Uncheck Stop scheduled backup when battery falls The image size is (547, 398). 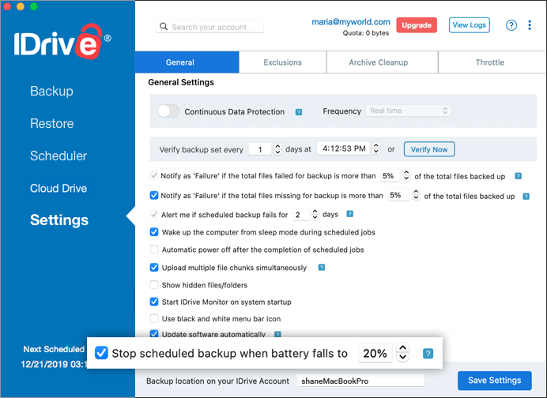click(101, 353)
